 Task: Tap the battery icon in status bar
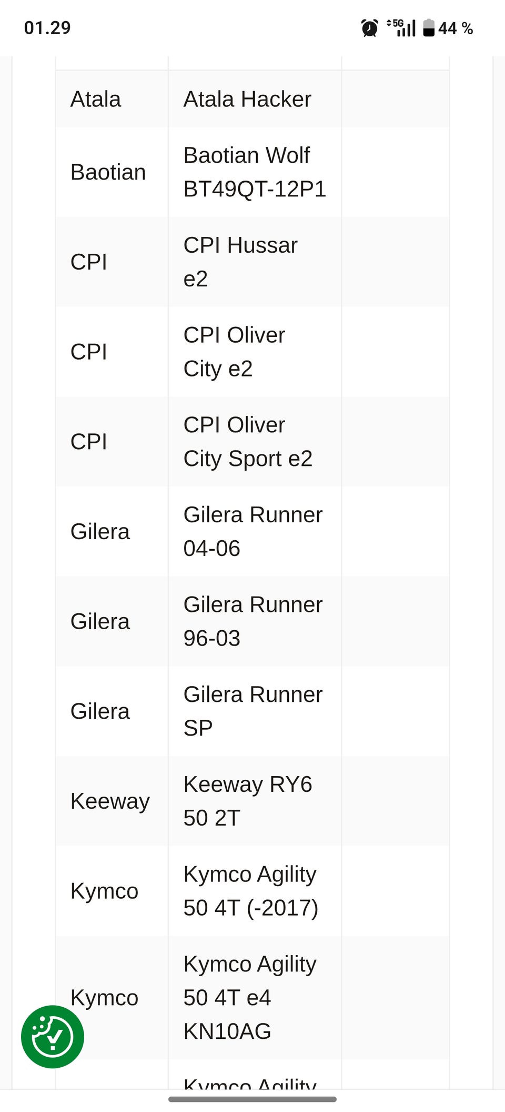[429, 28]
